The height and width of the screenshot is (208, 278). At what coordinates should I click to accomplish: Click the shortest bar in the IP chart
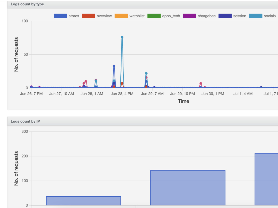83,201
